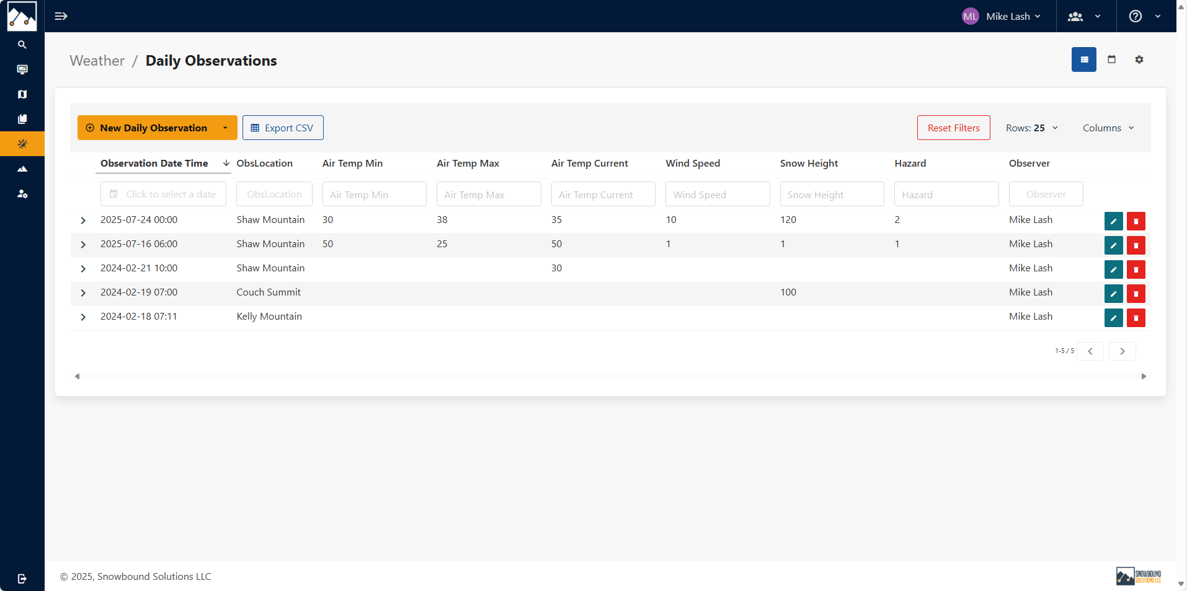Focus the Hazard filter field
The image size is (1187, 591).
click(x=946, y=194)
